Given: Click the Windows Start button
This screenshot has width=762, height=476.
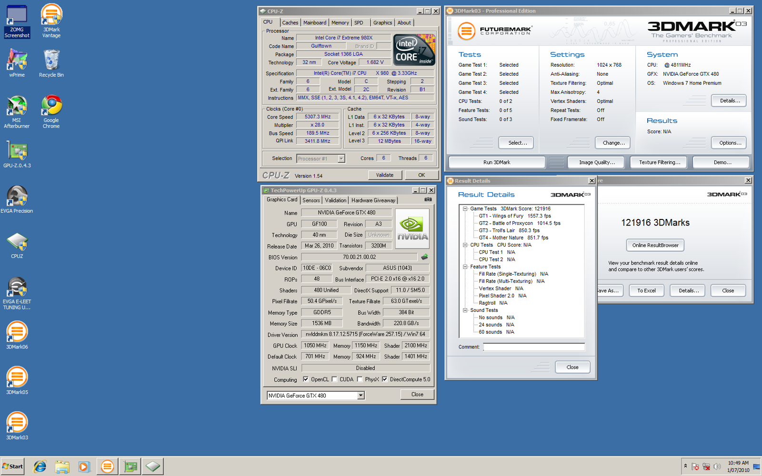Looking at the screenshot, I should [x=12, y=466].
